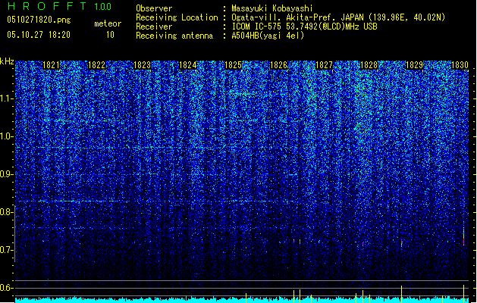The width and height of the screenshot is (477, 303).
Task: Click the date stamp 05.10.27 18:20
Action: click(x=39, y=35)
